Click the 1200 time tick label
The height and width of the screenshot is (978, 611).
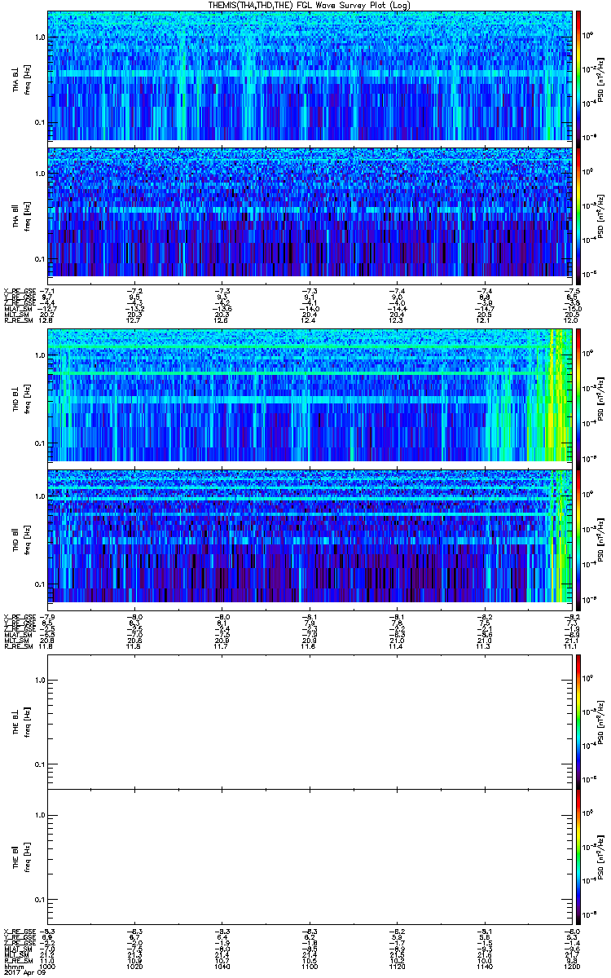[571, 967]
